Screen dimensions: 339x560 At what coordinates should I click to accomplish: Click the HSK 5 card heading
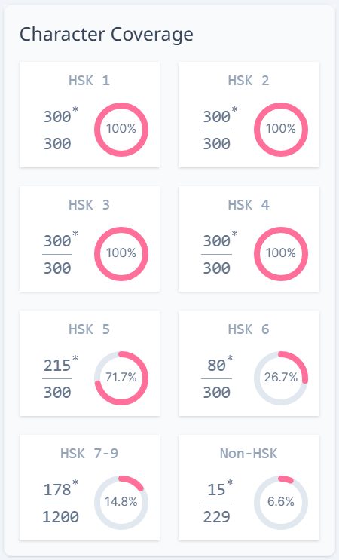(x=89, y=329)
